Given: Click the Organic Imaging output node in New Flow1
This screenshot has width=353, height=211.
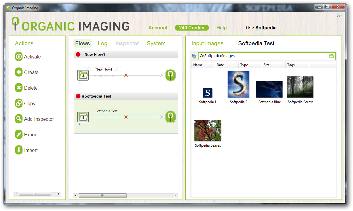Looking at the screenshot, I should pos(170,75).
